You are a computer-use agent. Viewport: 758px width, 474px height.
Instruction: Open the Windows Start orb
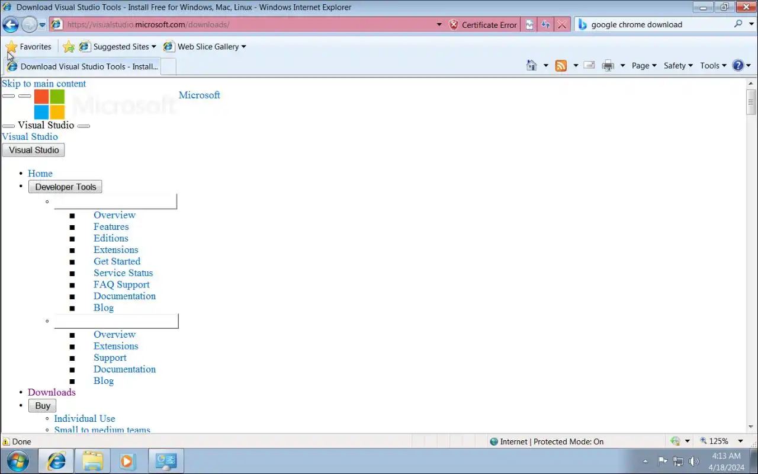(18, 461)
